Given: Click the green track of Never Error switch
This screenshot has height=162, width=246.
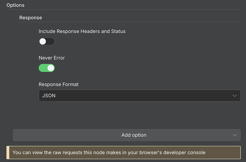Looking at the screenshot, I should [x=42, y=68].
